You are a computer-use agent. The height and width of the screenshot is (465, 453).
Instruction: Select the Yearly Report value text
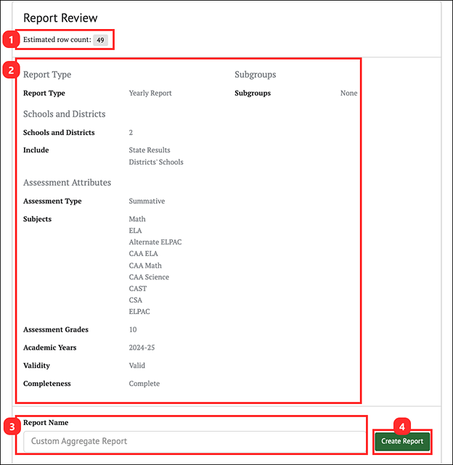[x=150, y=94]
